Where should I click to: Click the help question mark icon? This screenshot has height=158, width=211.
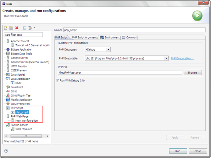(6, 151)
